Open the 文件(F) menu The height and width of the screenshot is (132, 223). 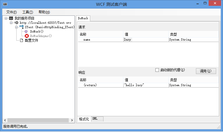(11, 12)
